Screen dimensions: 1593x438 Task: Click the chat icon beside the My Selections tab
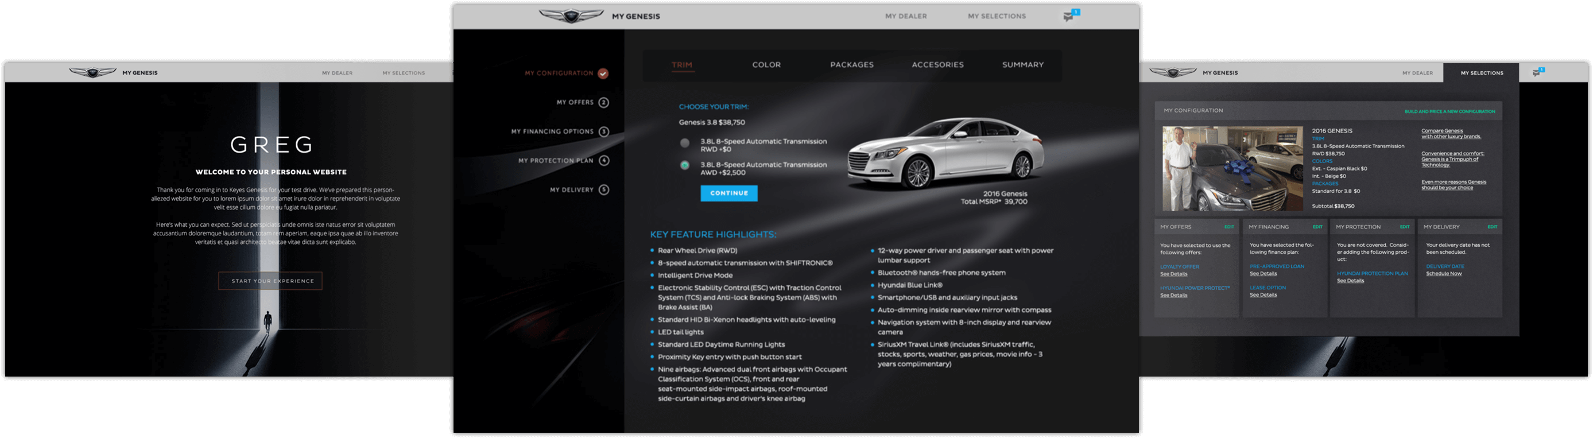click(1537, 72)
